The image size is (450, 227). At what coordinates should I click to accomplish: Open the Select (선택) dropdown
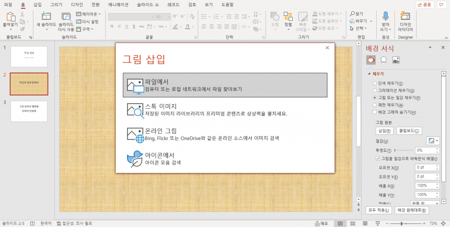[x=359, y=28]
